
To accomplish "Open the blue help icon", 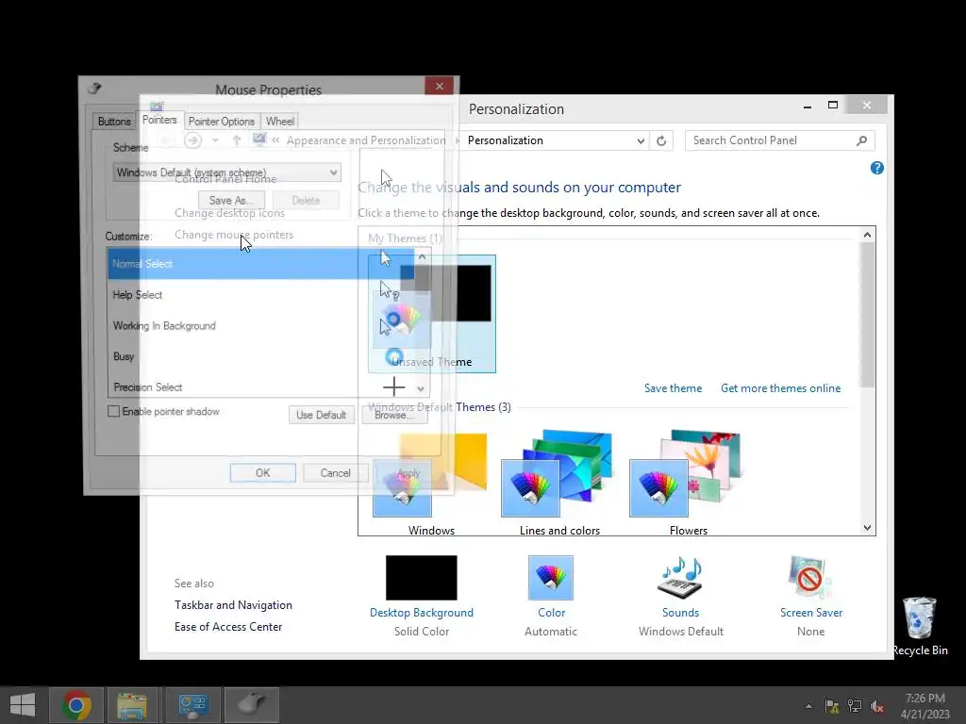I will (x=876, y=168).
